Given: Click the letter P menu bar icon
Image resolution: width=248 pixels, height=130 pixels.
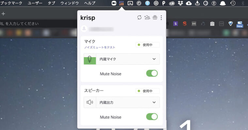Looking at the screenshot, I should tap(164, 3).
